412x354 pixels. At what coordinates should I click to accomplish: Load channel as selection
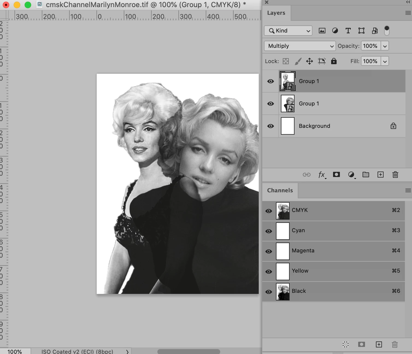point(346,344)
